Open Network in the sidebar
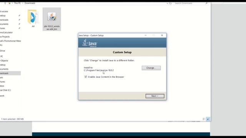This screenshot has width=246, height=138. [x=2, y=96]
